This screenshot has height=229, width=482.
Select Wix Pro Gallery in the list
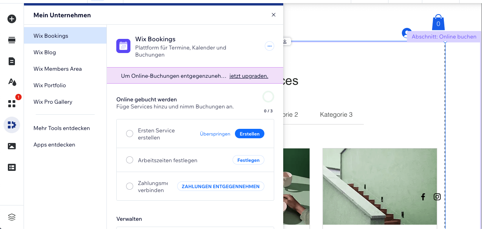[65, 102]
